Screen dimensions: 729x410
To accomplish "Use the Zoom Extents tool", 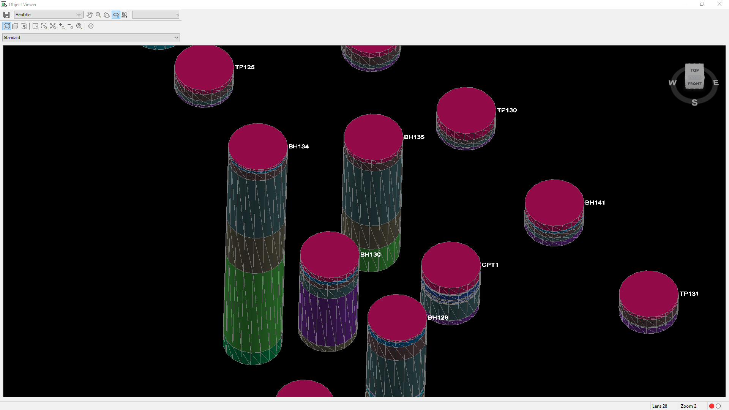I will click(x=53, y=26).
